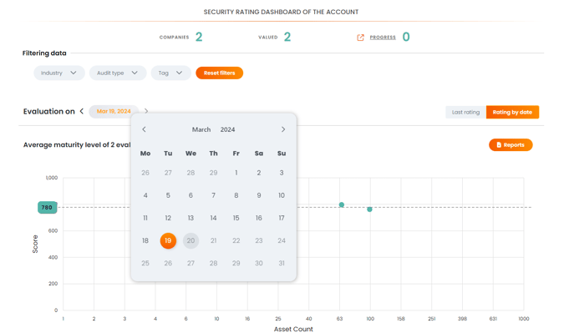
Task: Choose March 10 in the calendar
Action: point(282,195)
